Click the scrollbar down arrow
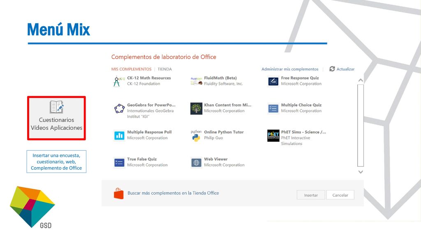 361,172
